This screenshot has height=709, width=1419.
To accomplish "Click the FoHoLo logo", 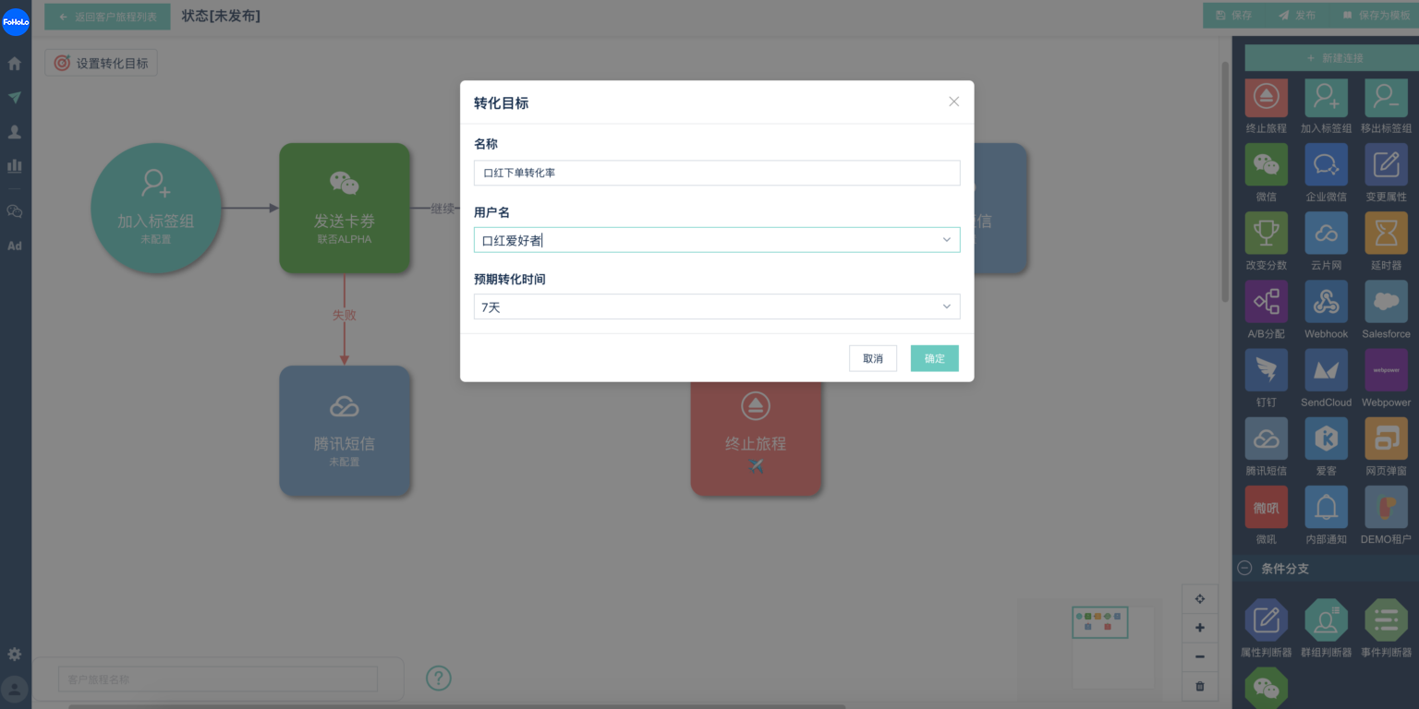I will [16, 21].
